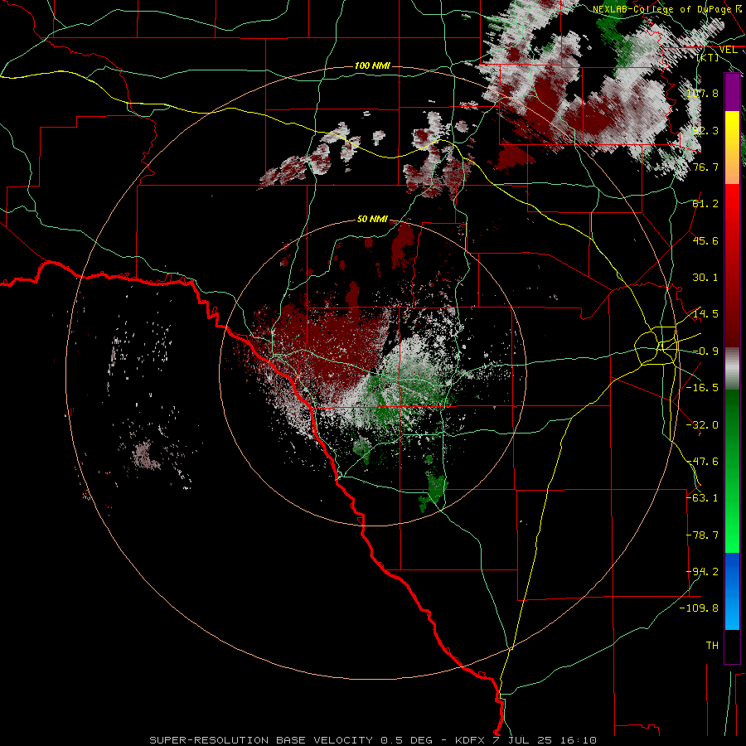Click the -16.5 scale value
Viewport: 746px width, 746px height.
[702, 387]
